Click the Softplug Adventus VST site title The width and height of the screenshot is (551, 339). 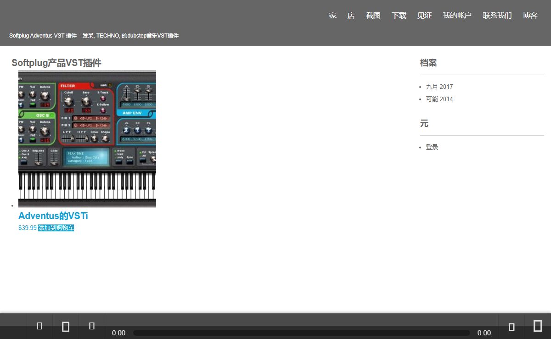coord(94,36)
